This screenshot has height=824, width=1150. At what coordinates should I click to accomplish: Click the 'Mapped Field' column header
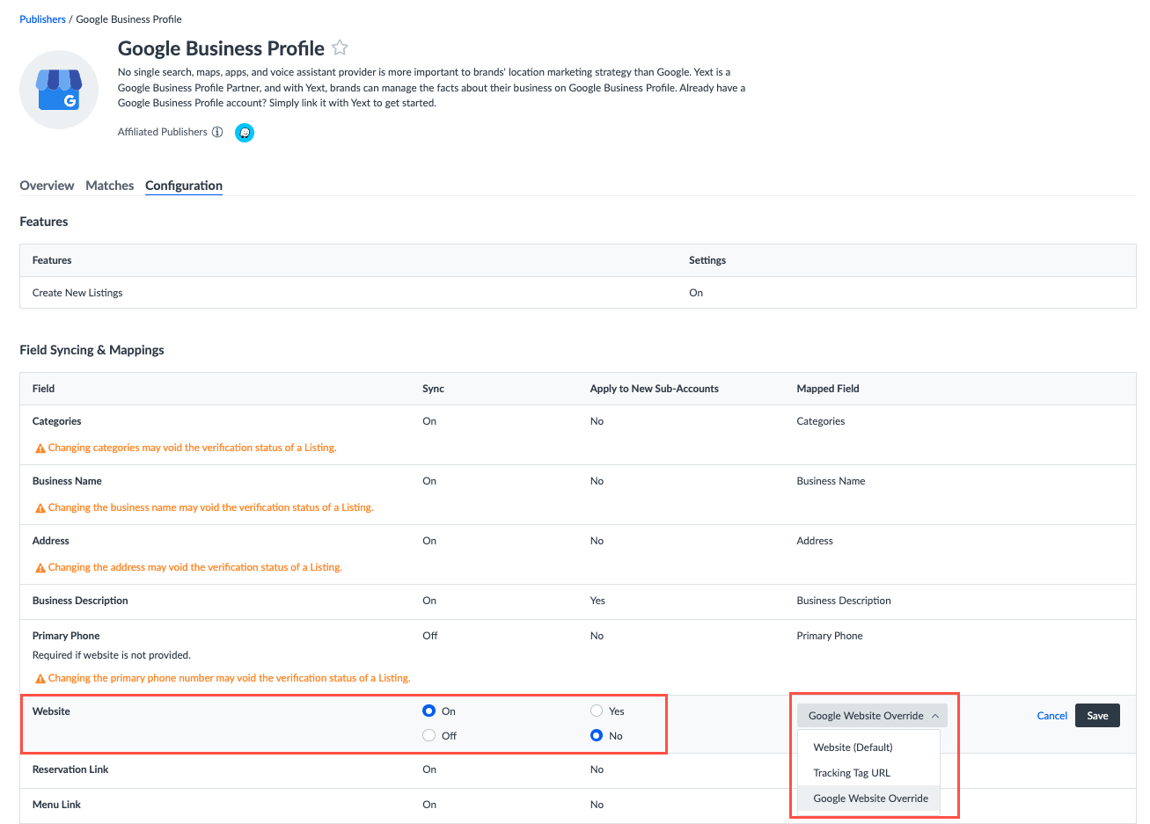(x=828, y=389)
